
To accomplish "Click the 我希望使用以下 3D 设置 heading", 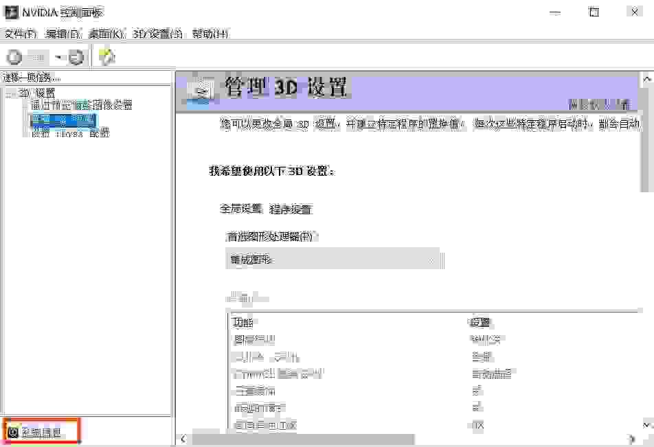I will (271, 171).
